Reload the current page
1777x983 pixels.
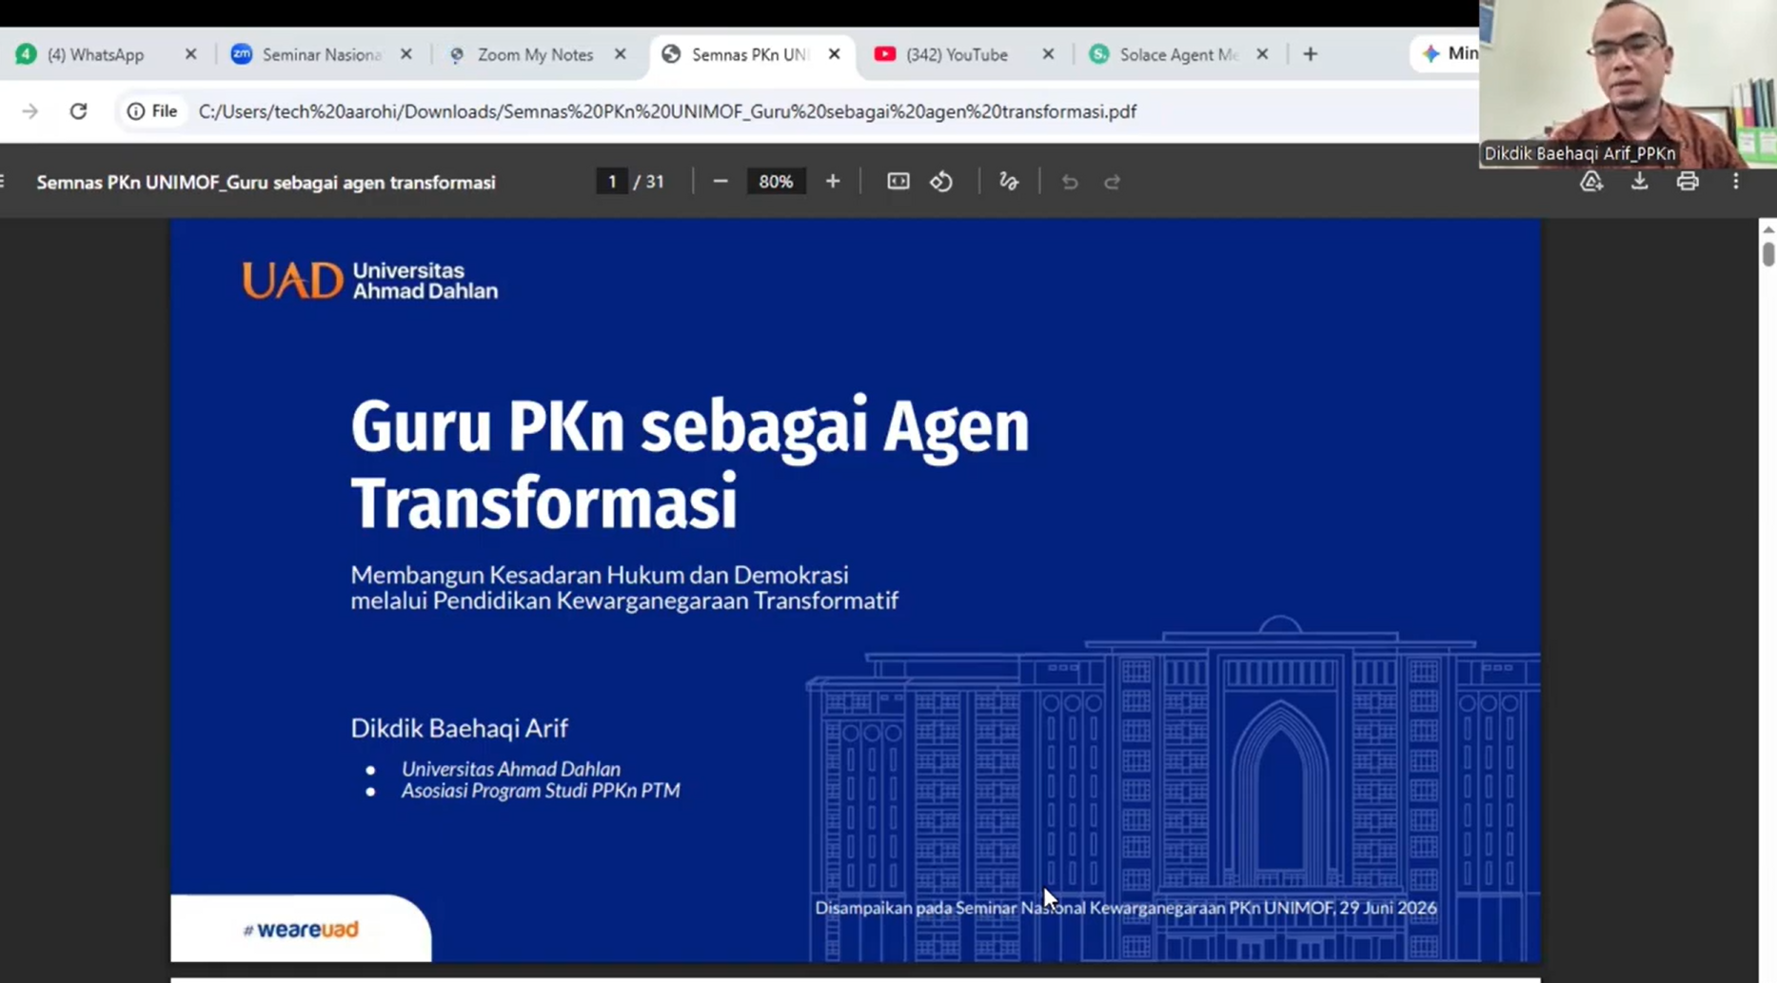point(78,111)
